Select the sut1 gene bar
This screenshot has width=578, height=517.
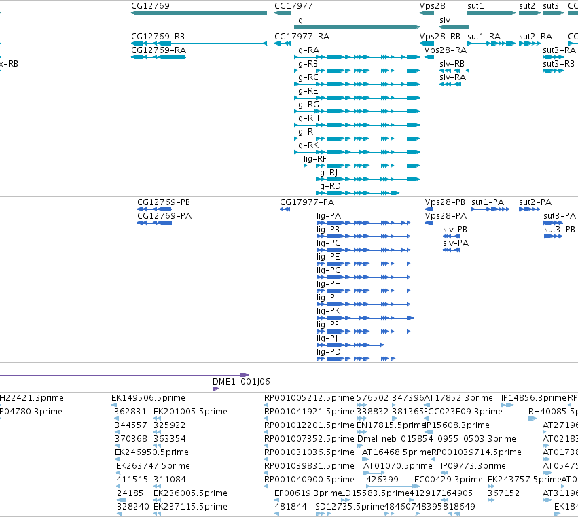[x=491, y=13]
